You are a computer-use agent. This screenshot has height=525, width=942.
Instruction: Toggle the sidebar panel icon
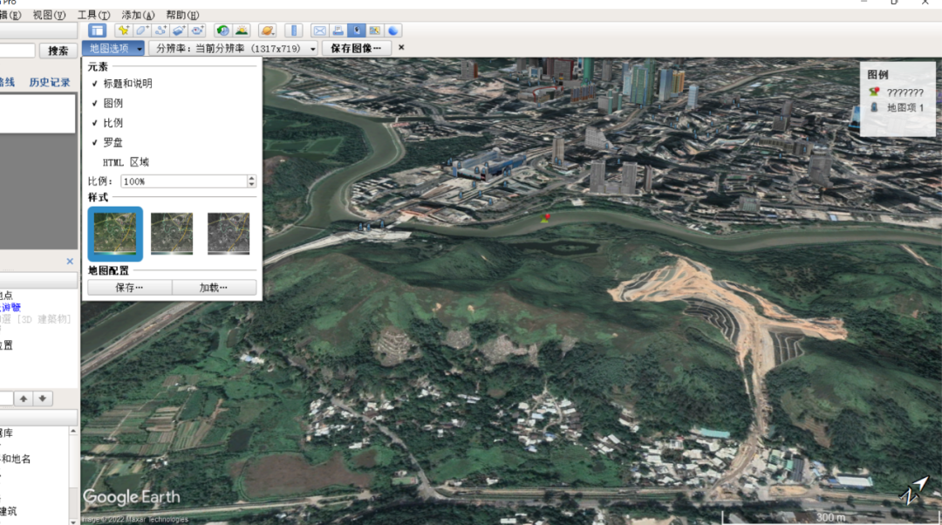tap(97, 31)
